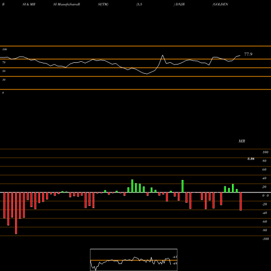Click the RSI axis label 100
The image size is (271, 271).
click(x=4, y=49)
